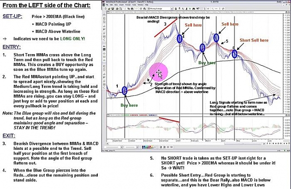This screenshot has height=189, width=291.
Task: Open the first line style dropdown at bottom
Action: point(122,147)
